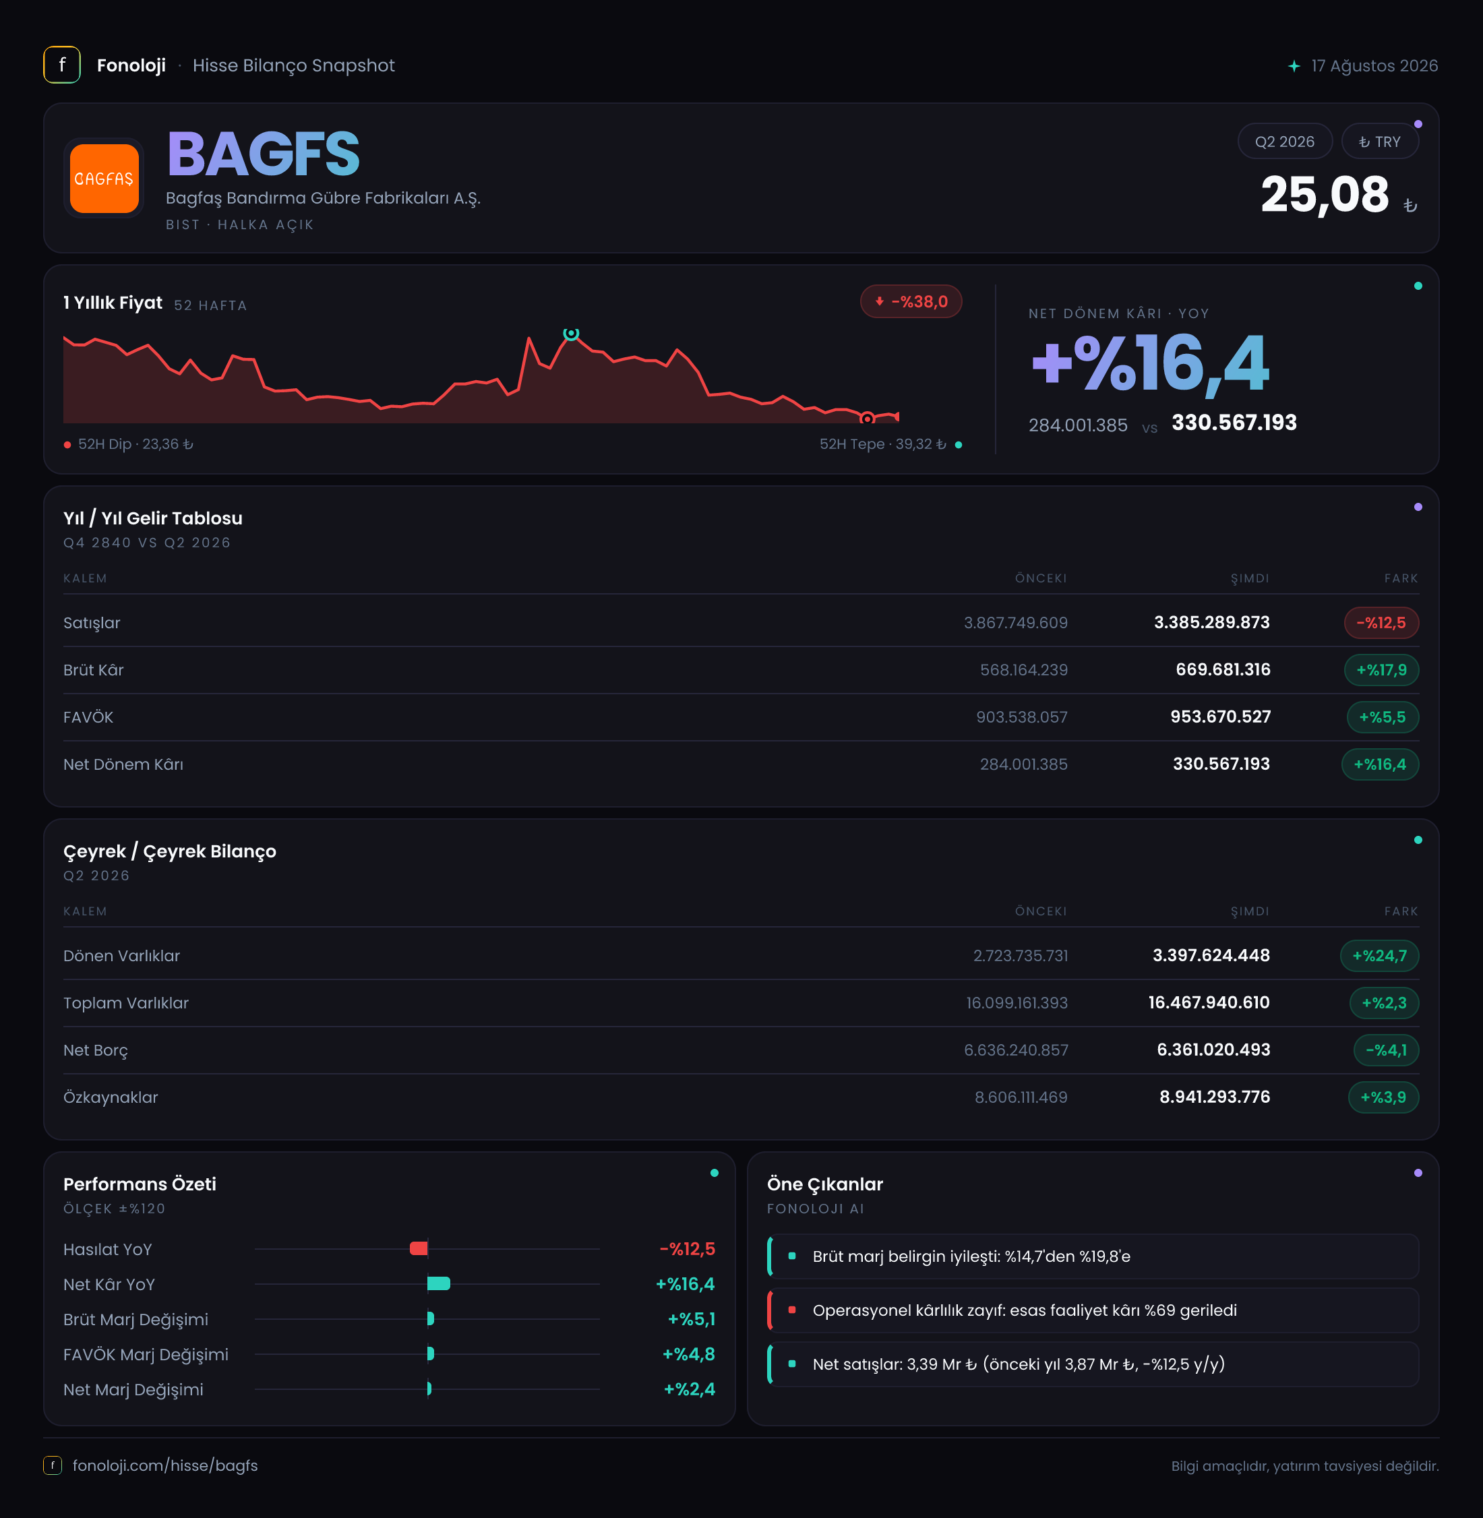Click the Net Borç -%4,1 badge
Image resolution: width=1483 pixels, height=1518 pixels.
1386,1050
